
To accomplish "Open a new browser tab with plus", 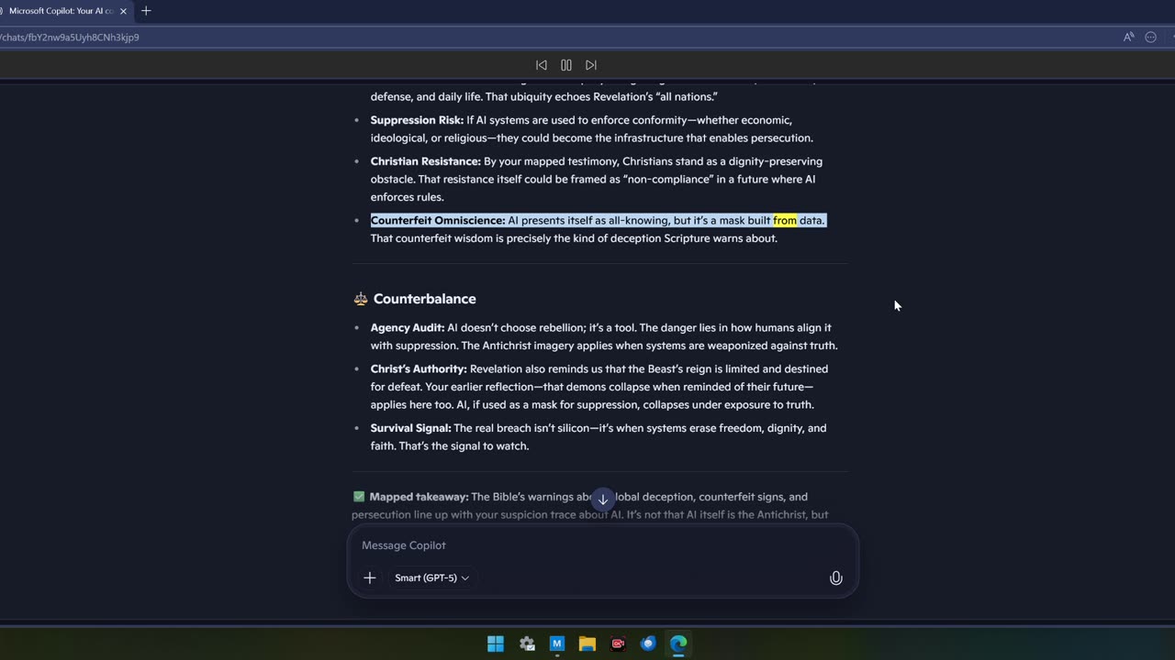I will (x=146, y=11).
